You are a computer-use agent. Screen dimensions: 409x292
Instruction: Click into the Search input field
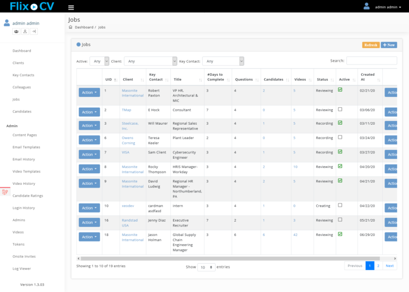(371, 61)
